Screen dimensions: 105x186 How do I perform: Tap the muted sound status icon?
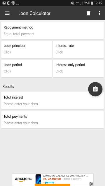point(72,3)
